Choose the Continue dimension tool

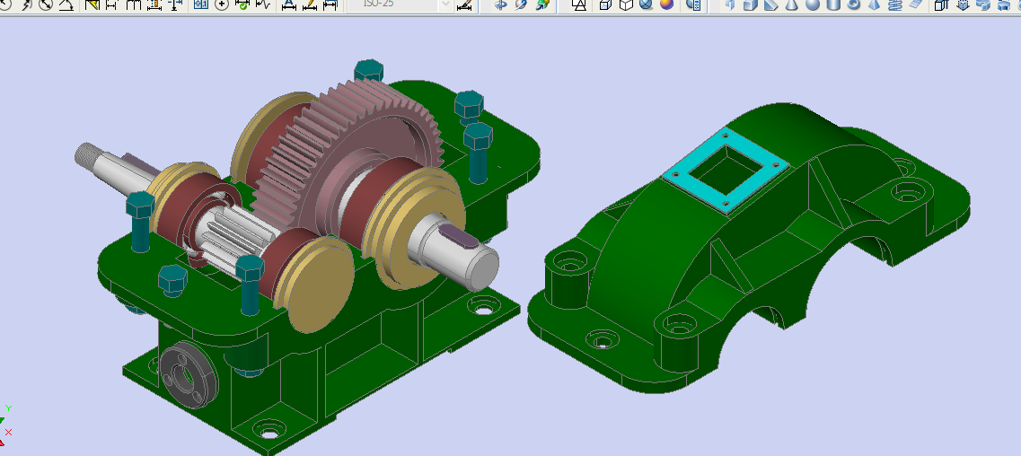[x=133, y=4]
